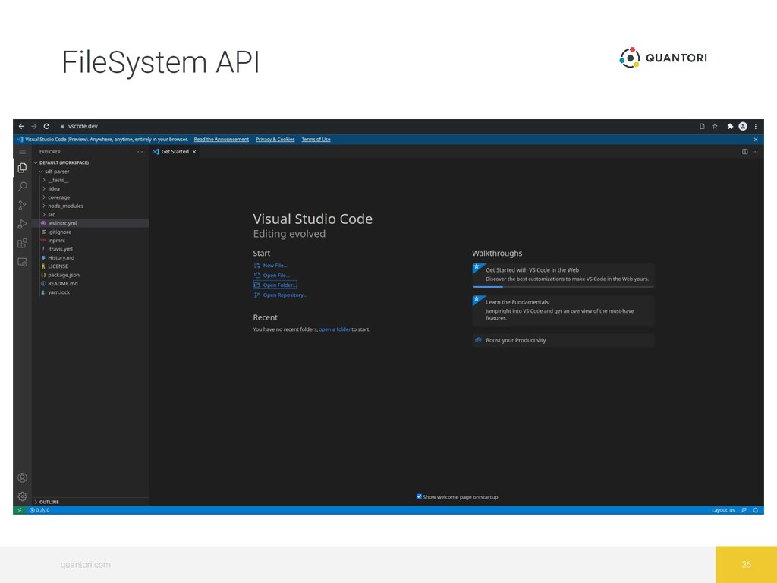Screen dimensions: 777x583
Task: Expand the OUTLINE section
Action: click(49, 502)
